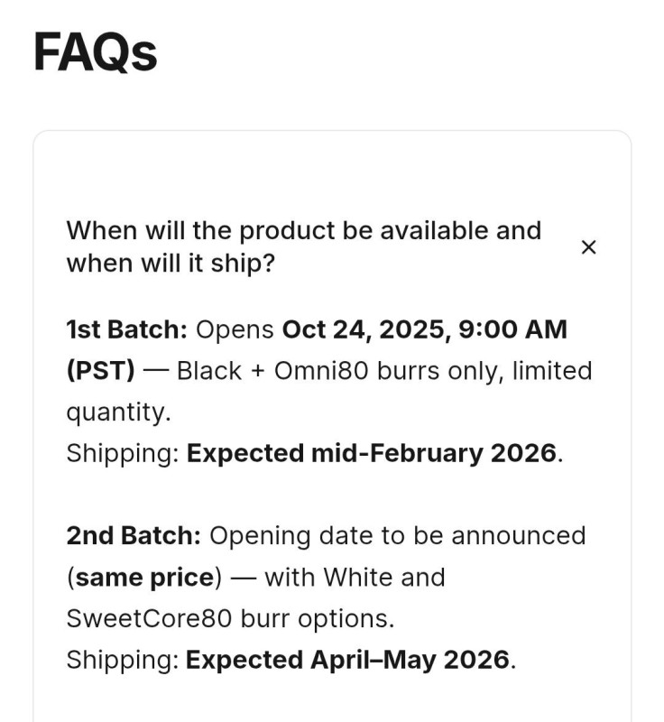This screenshot has height=722, width=664.
Task: Click the "Shipping:" label under 1st Batch
Action: click(x=122, y=453)
